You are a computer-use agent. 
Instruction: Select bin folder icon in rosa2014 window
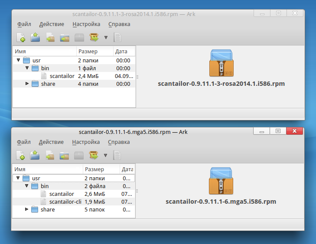(35, 68)
